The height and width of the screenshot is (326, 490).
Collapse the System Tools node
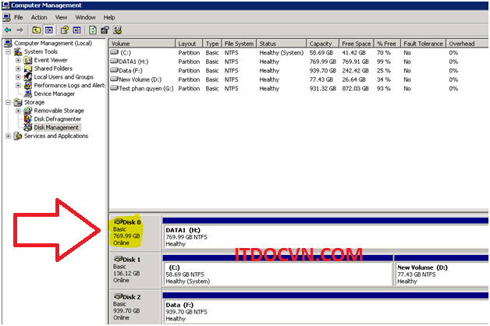[9, 51]
